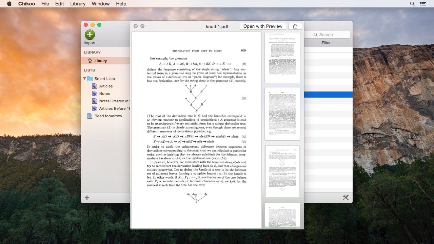The height and width of the screenshot is (244, 434).
Task: Select the first page thumbnail of knuth1.pdf
Action: tap(282, 58)
